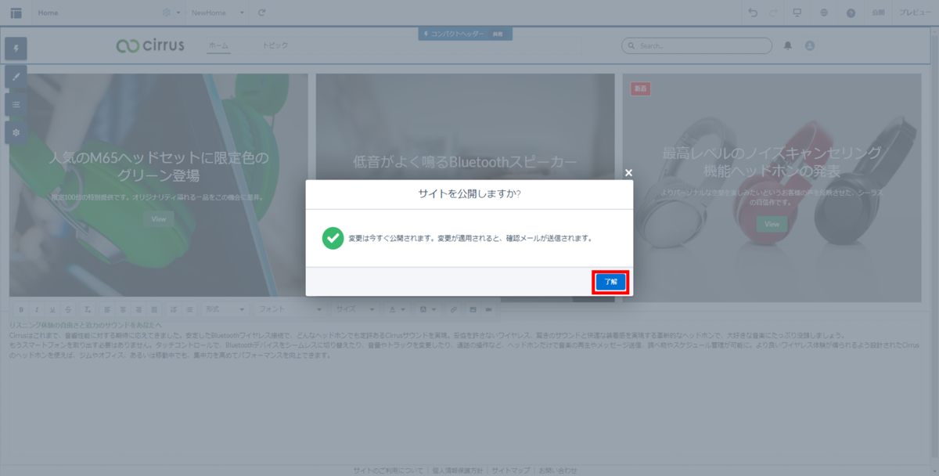
Task: Open the background highlight color picker
Action: [x=426, y=310]
